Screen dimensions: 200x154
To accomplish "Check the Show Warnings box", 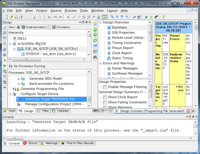I will (x=105, y=107).
